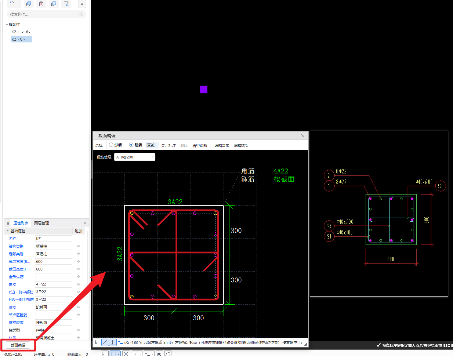The height and width of the screenshot is (356, 453).
Task: Click 编辑端头 in the toolbar
Action: pos(241,145)
